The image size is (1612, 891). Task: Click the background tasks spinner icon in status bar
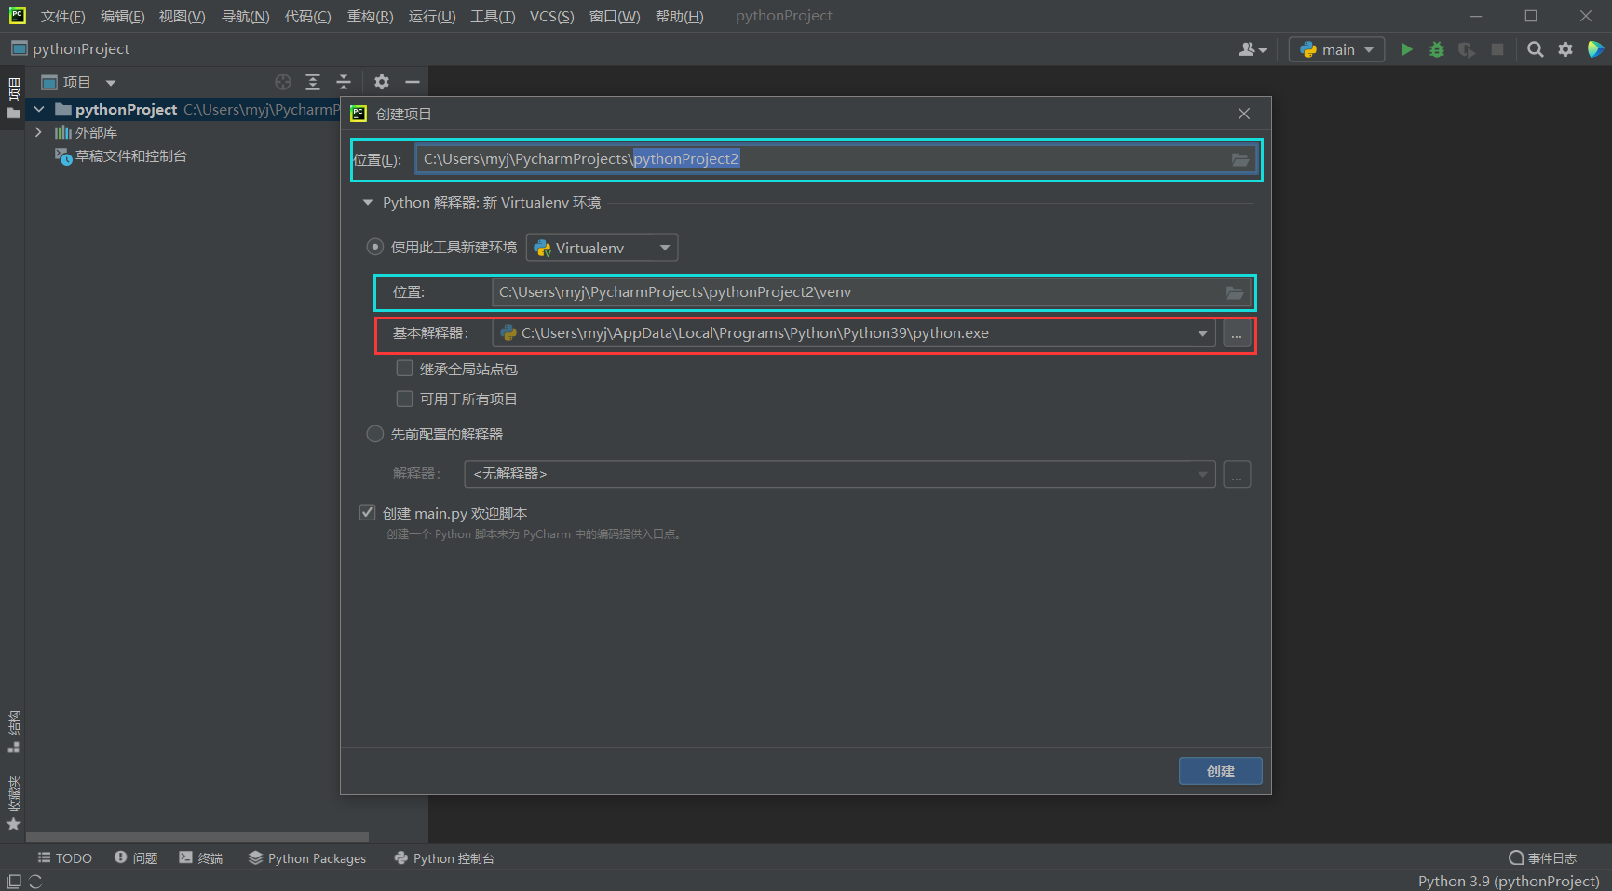[35, 881]
